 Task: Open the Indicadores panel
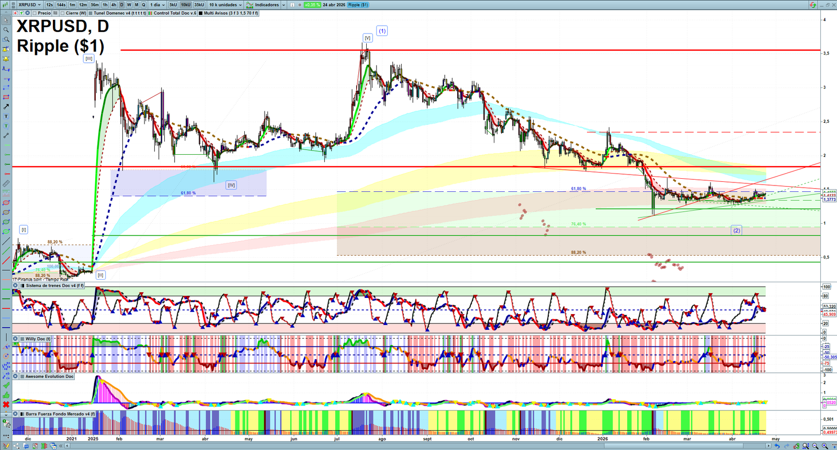pyautogui.click(x=263, y=5)
